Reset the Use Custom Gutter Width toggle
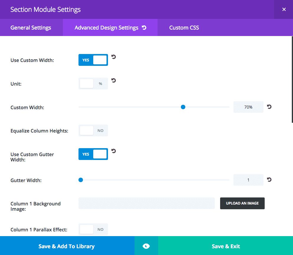 click(114, 151)
